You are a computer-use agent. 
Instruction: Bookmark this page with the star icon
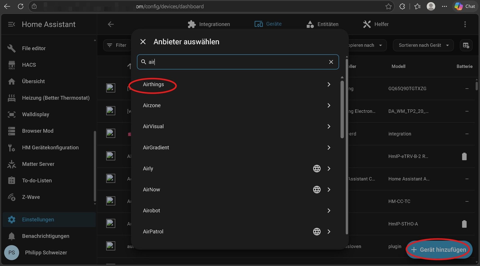[x=388, y=6]
